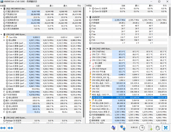Open the sensor summary monitor icon
This screenshot has height=132, width=171.
click(113, 128)
